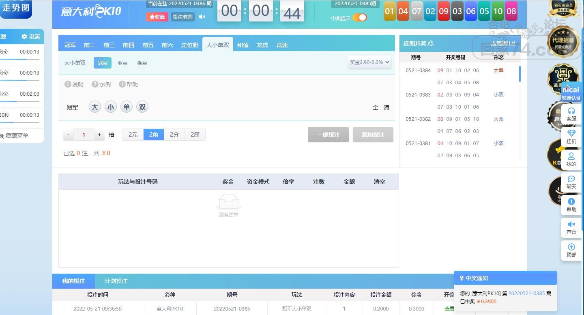Choose the 2元 amount unit
Image resolution: width=584 pixels, height=315 pixels.
[x=133, y=135]
